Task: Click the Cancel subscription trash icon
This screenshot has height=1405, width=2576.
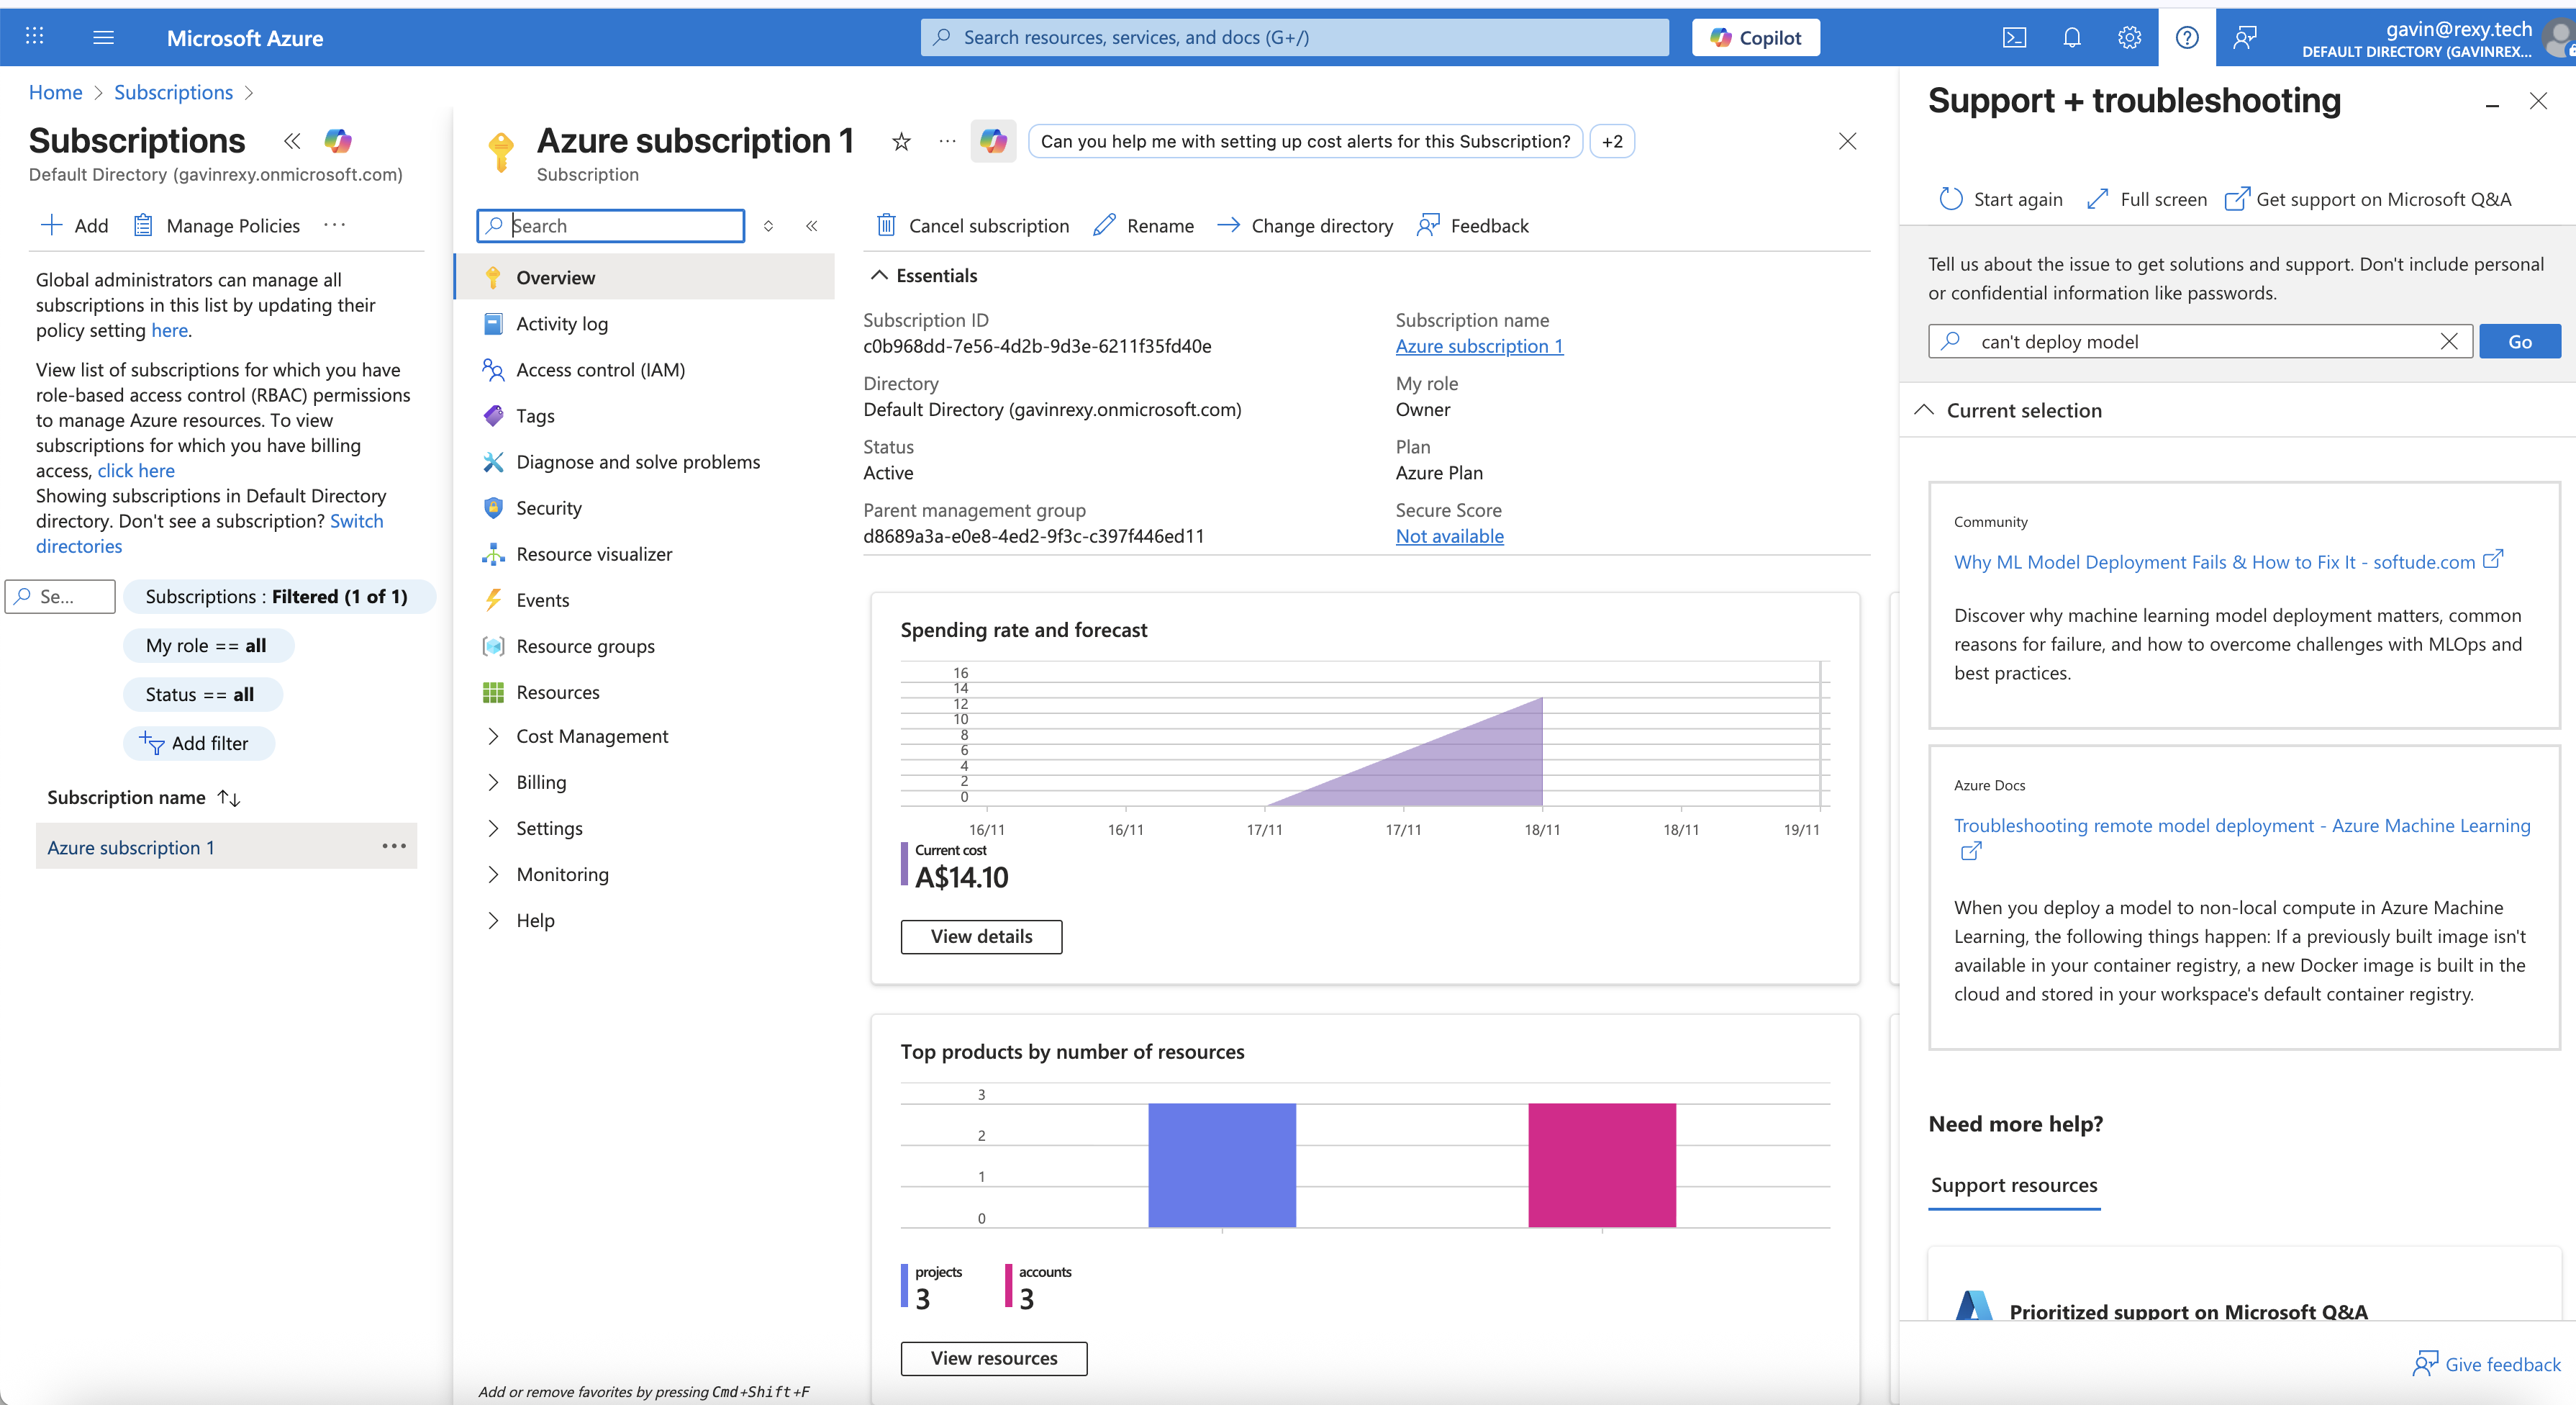Action: point(886,225)
